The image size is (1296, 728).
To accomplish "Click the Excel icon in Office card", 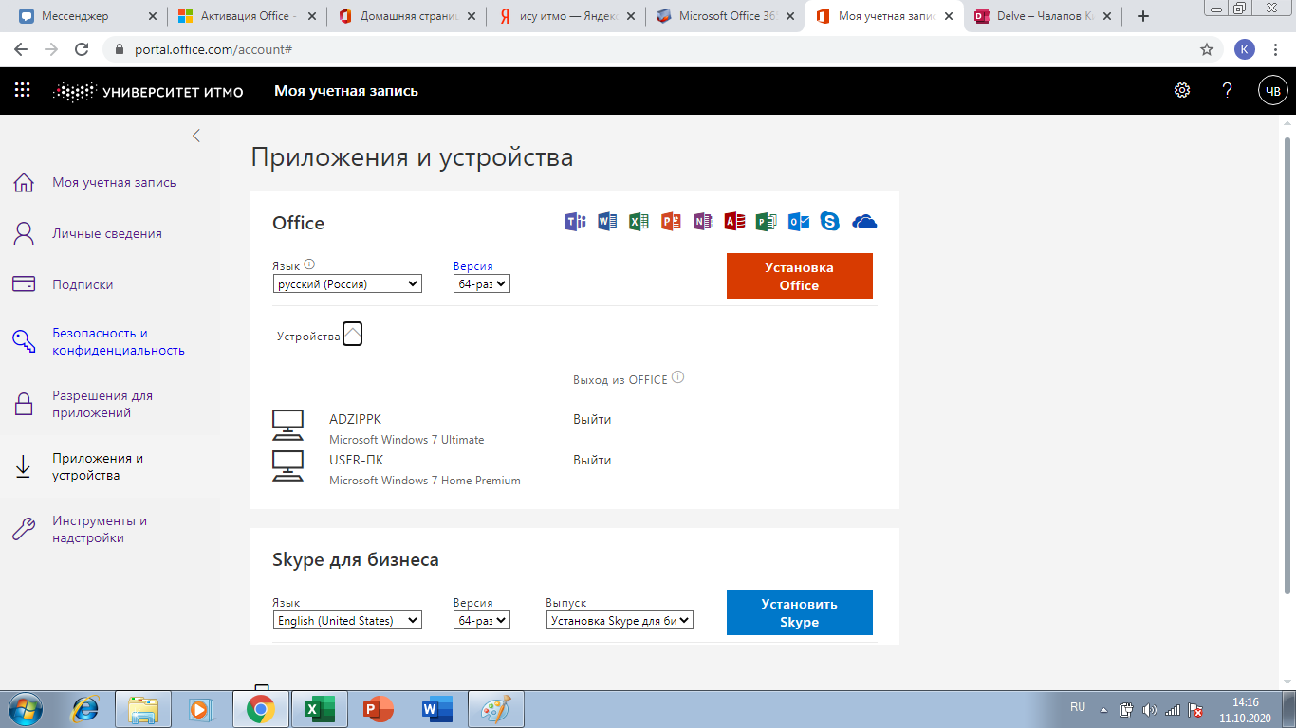I will [639, 222].
